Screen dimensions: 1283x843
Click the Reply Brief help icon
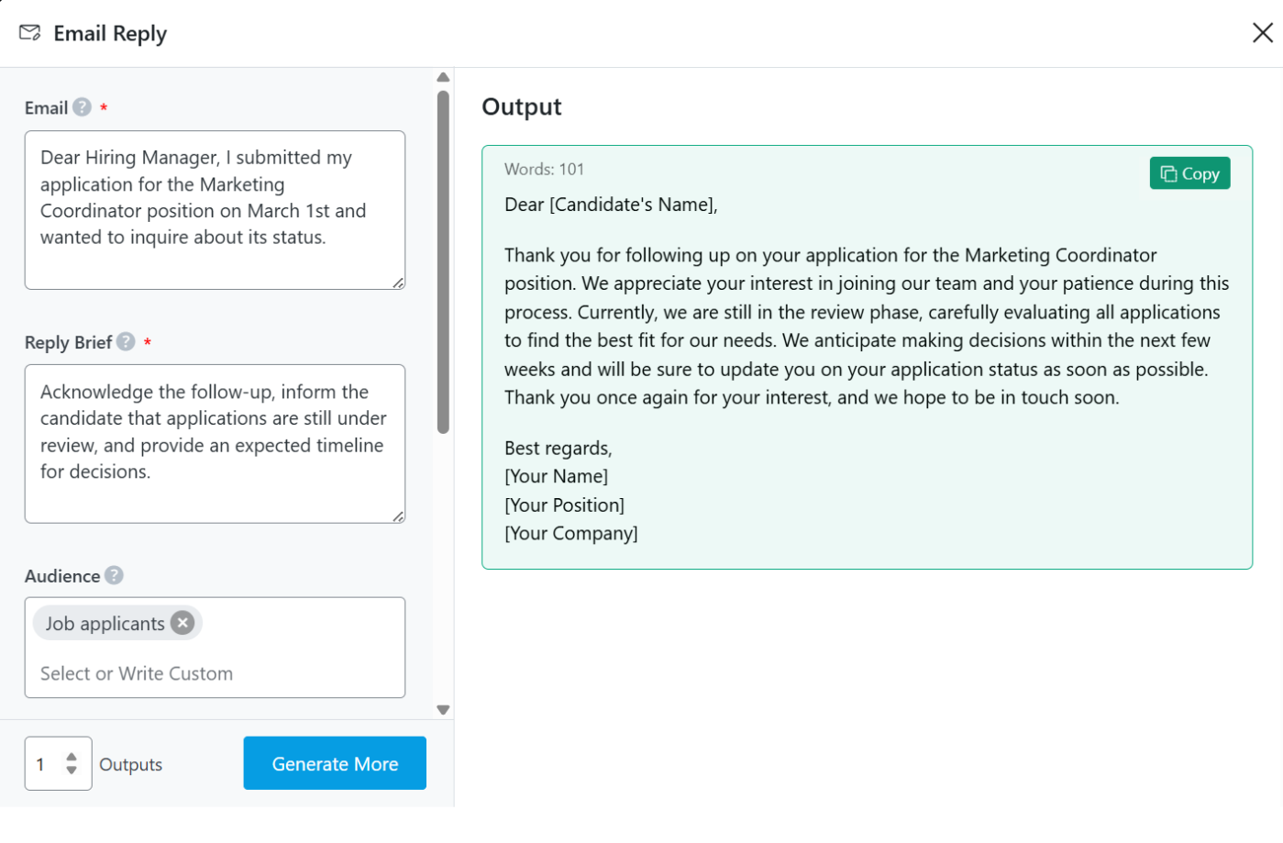tap(127, 341)
